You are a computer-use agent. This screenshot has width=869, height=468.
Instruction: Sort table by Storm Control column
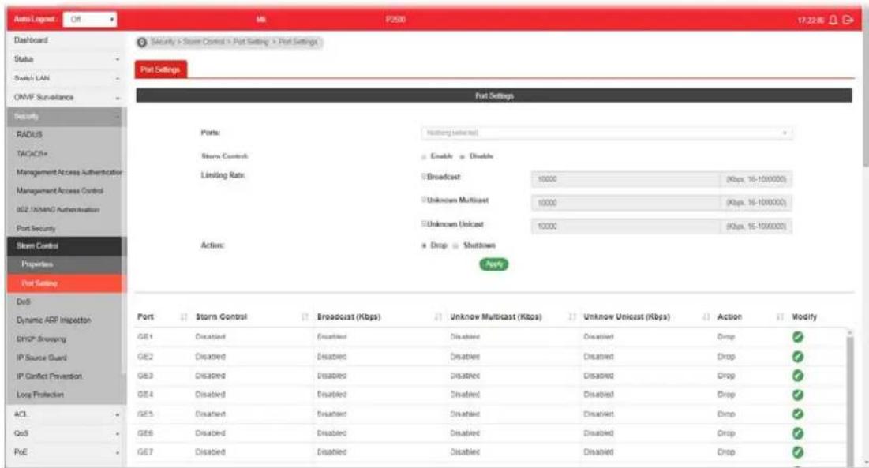tap(305, 316)
